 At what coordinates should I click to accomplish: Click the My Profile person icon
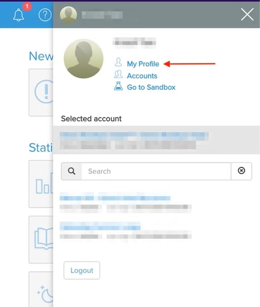[x=118, y=62]
